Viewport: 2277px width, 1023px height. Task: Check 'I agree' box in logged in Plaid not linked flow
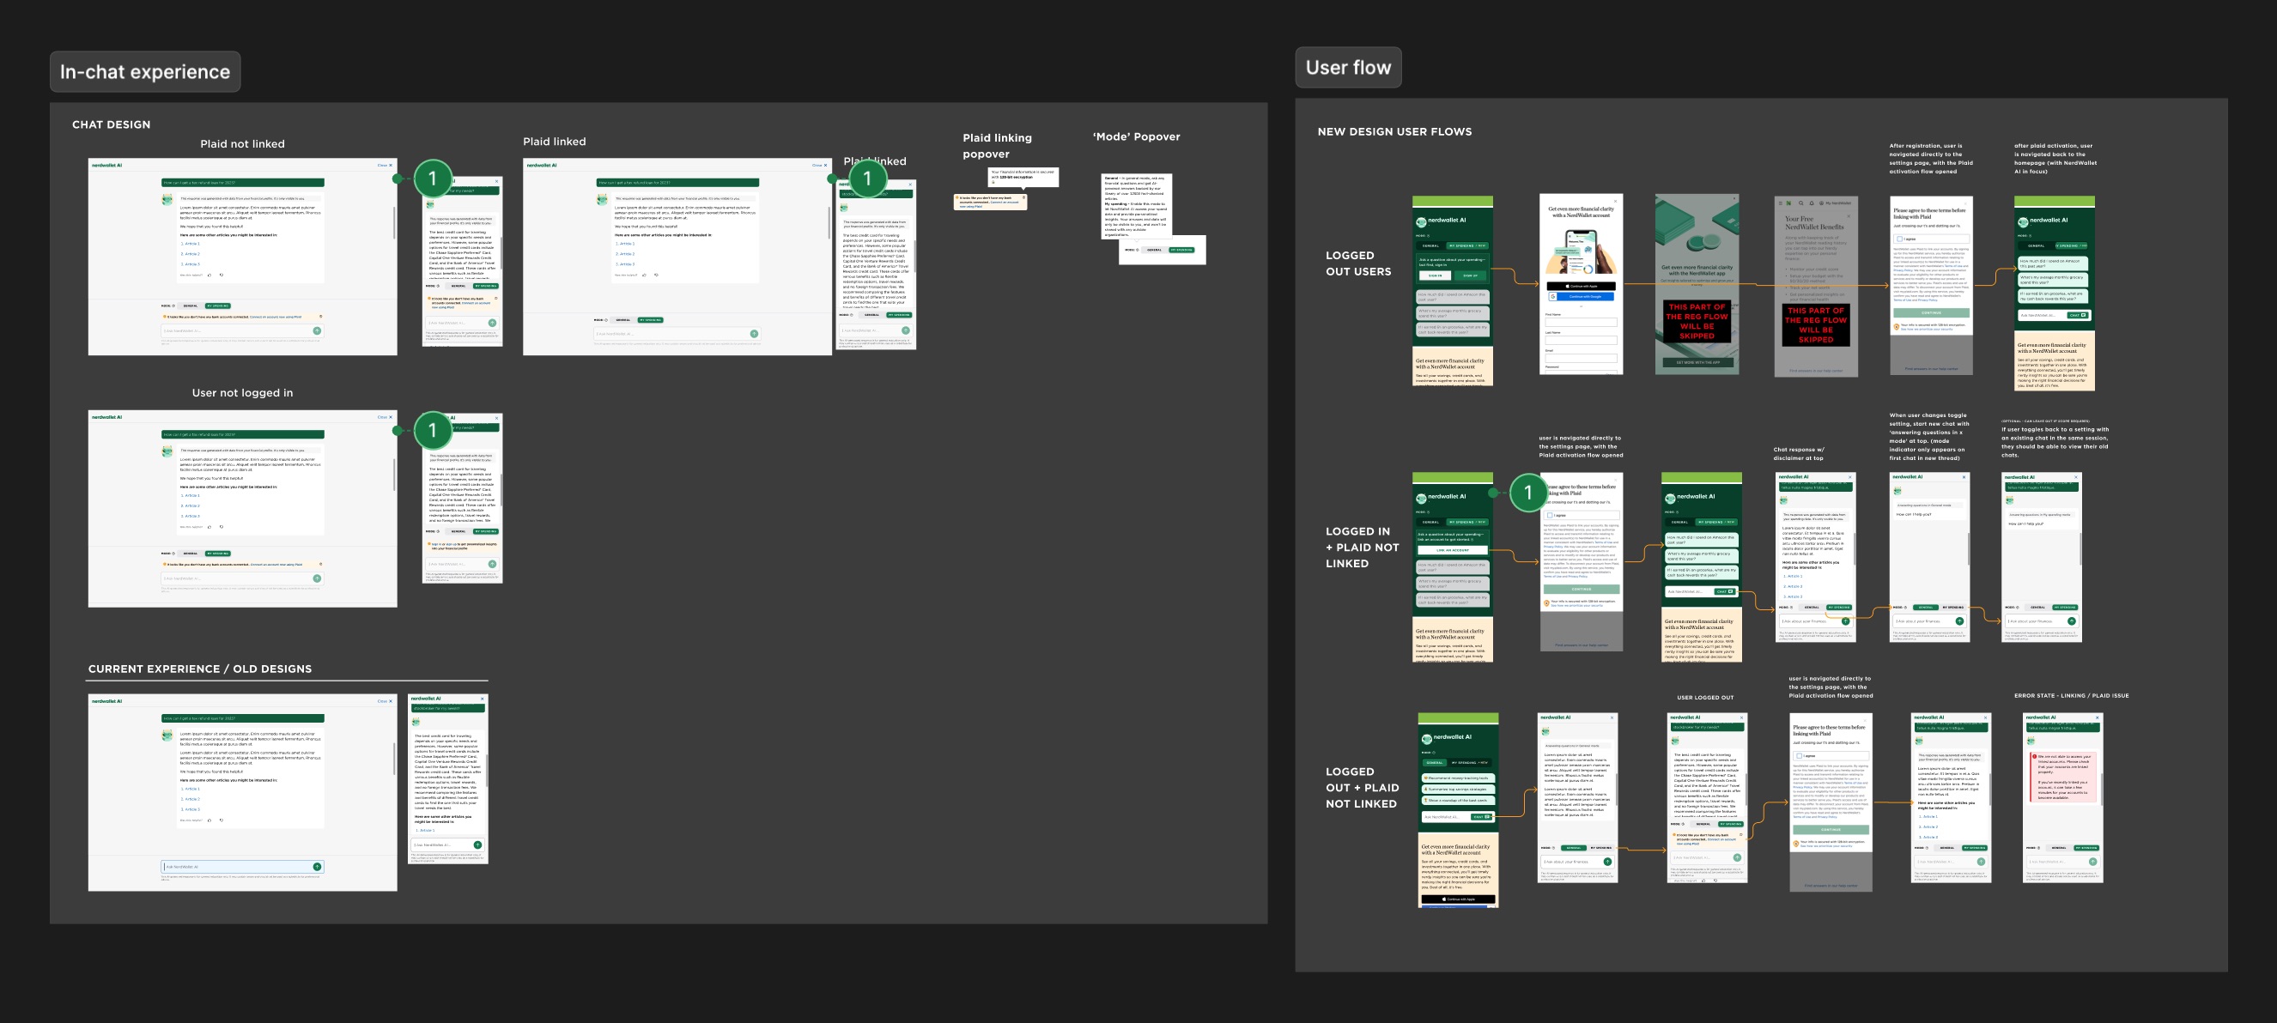click(1550, 515)
